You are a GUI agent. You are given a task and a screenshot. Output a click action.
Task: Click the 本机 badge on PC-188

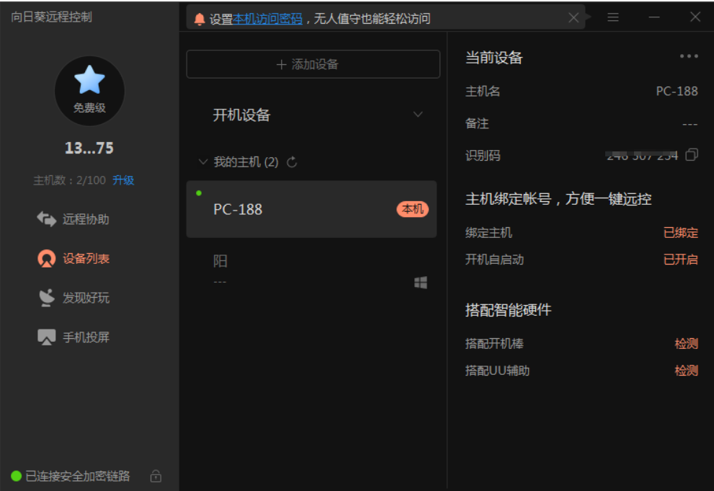coord(413,209)
